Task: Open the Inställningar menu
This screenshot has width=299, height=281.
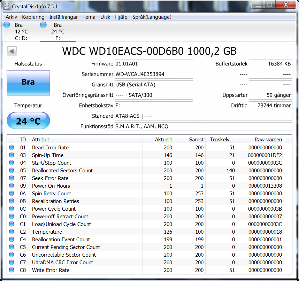Action: [63, 17]
